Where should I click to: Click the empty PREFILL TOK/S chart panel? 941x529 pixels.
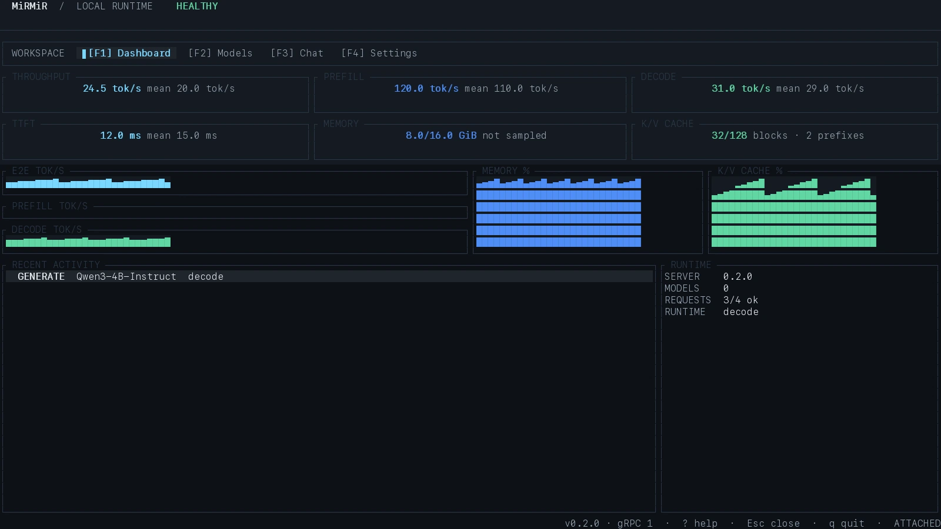click(x=235, y=212)
